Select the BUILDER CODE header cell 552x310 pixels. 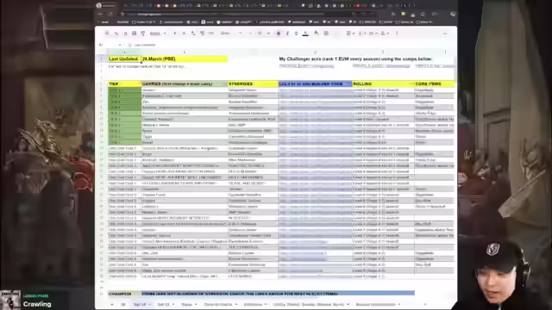315,84
